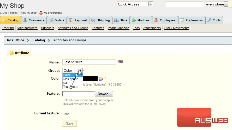Open Attributes and Groups submenu link

(x=73, y=28)
